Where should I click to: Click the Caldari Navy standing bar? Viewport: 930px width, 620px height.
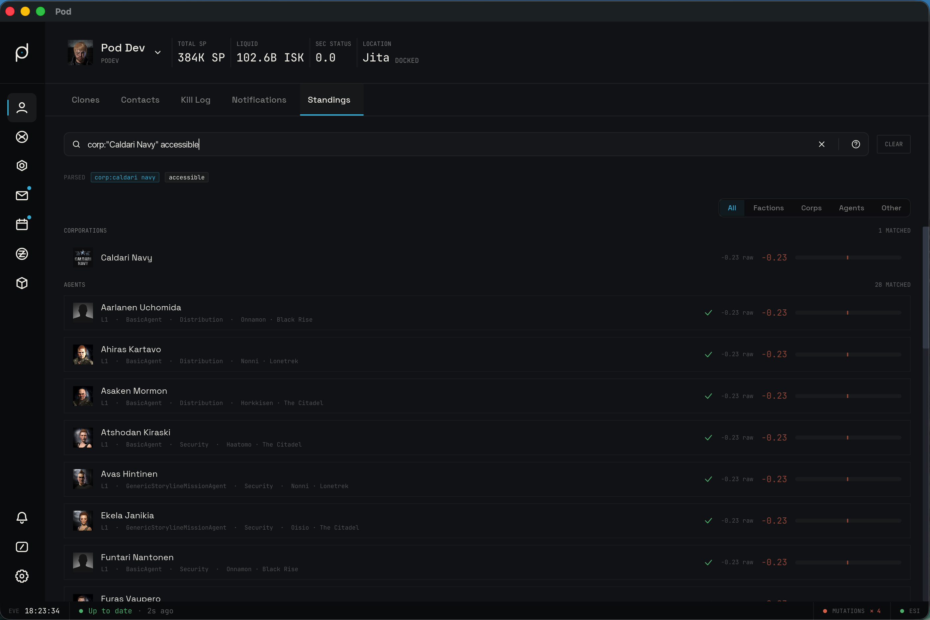tap(848, 258)
